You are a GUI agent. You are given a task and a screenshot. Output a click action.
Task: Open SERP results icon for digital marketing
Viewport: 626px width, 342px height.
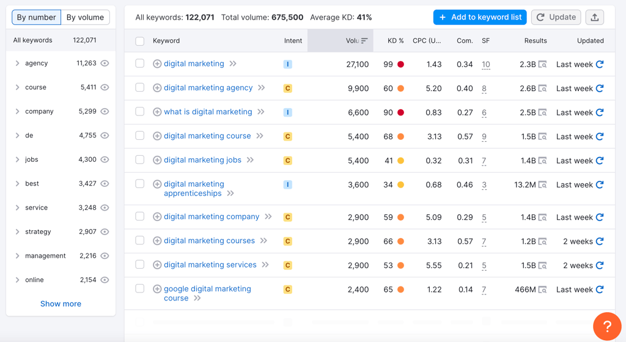542,64
